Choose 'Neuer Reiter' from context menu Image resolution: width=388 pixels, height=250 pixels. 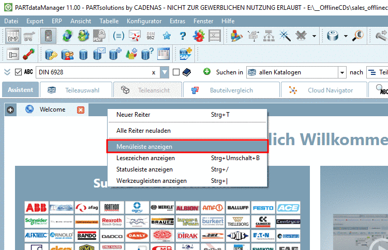pos(187,115)
